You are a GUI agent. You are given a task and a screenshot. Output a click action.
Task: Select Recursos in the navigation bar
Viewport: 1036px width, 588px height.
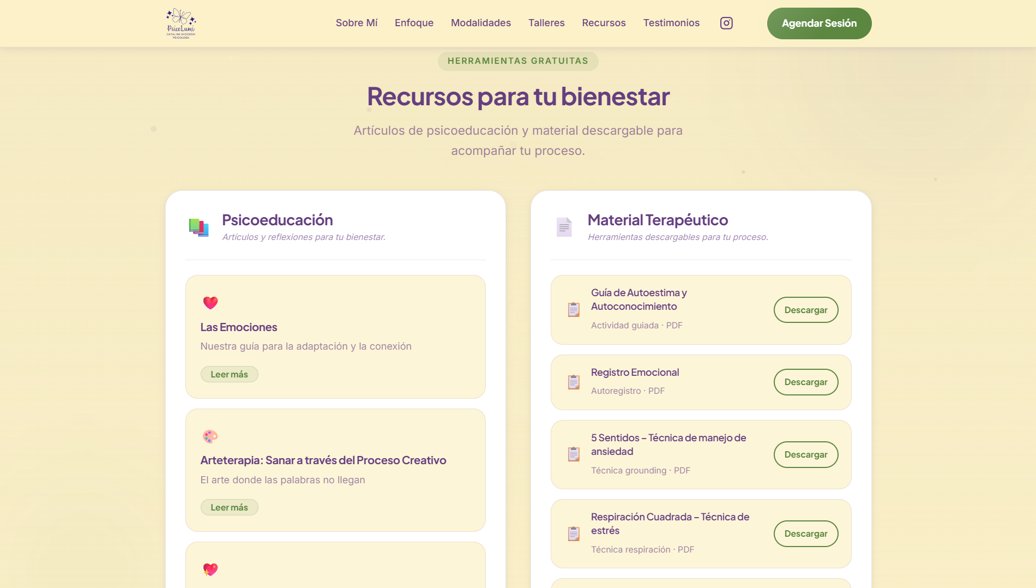(x=604, y=23)
